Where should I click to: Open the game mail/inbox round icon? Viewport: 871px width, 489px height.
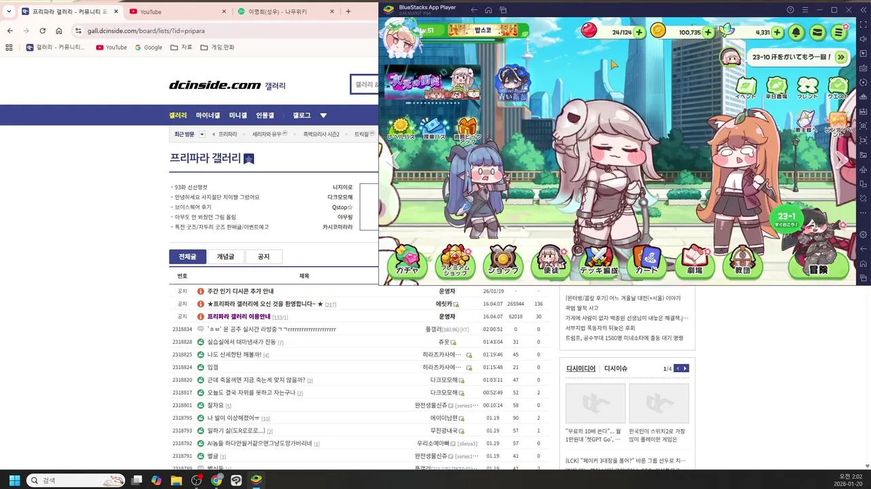tap(817, 33)
